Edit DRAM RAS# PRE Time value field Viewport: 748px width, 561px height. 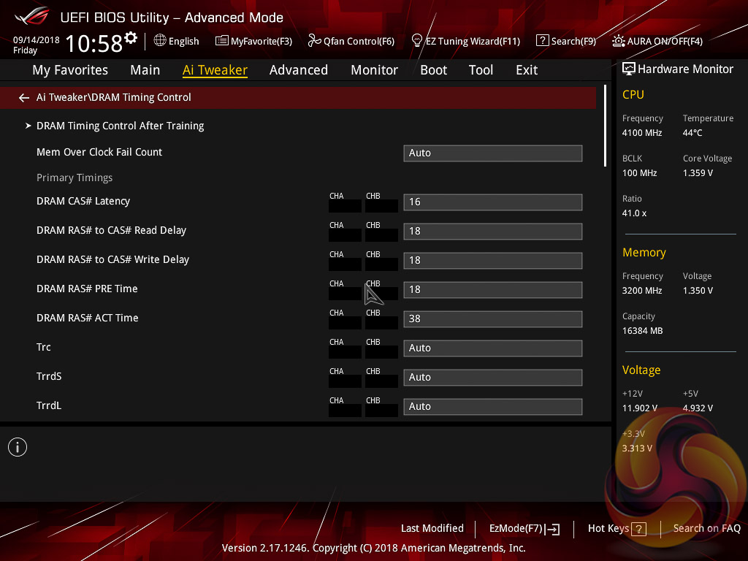[x=493, y=289]
